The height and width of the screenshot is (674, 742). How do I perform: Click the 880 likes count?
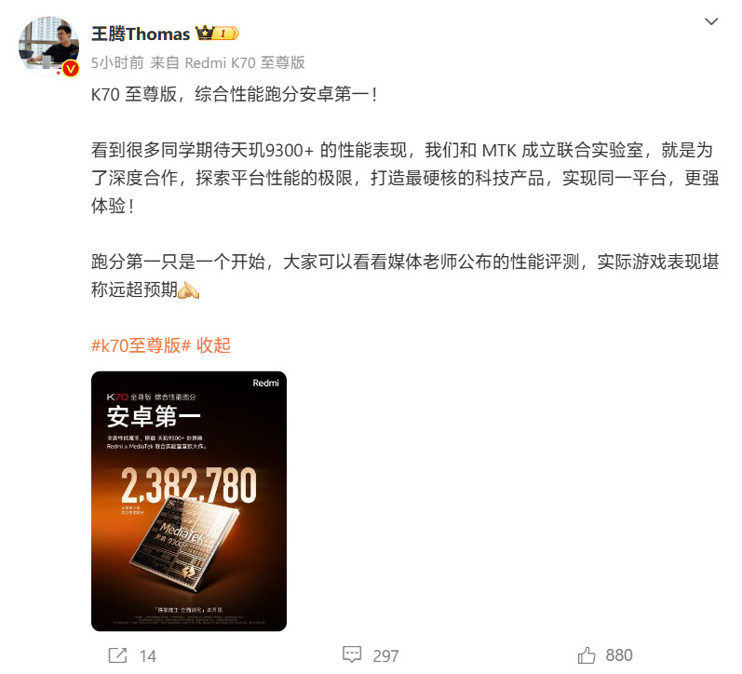[619, 655]
